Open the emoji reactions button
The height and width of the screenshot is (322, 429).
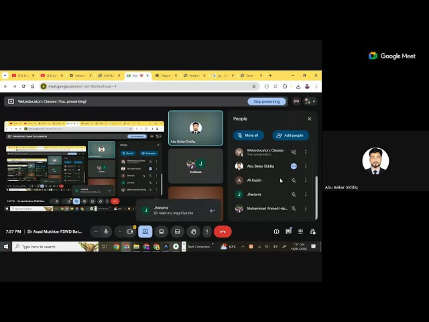tap(162, 231)
